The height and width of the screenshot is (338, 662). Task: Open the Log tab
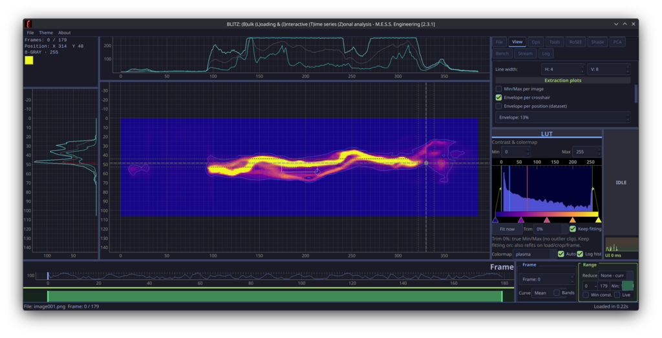click(x=546, y=54)
